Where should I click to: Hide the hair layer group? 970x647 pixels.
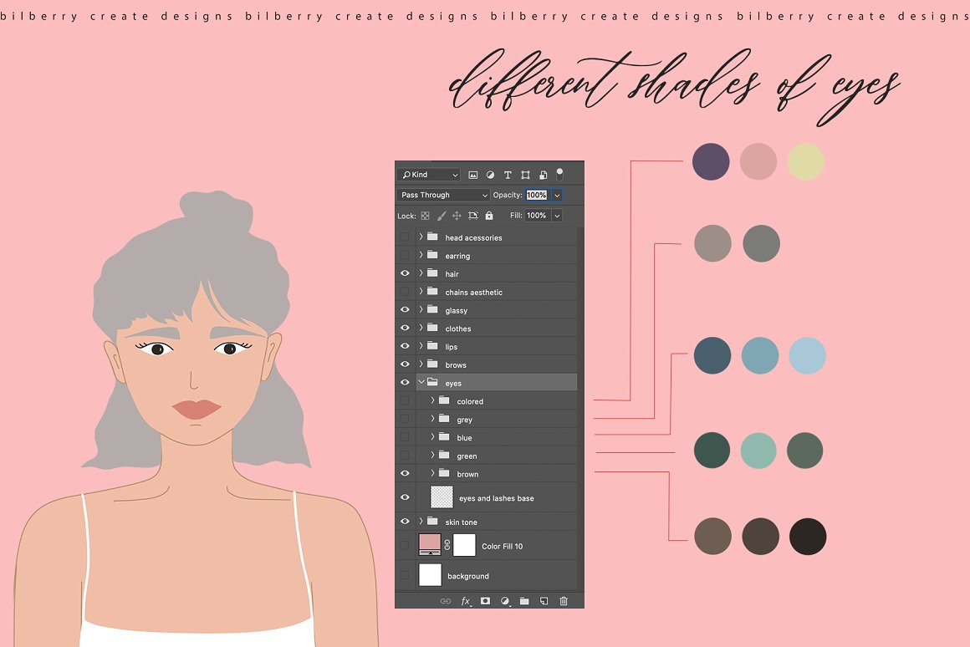point(405,273)
